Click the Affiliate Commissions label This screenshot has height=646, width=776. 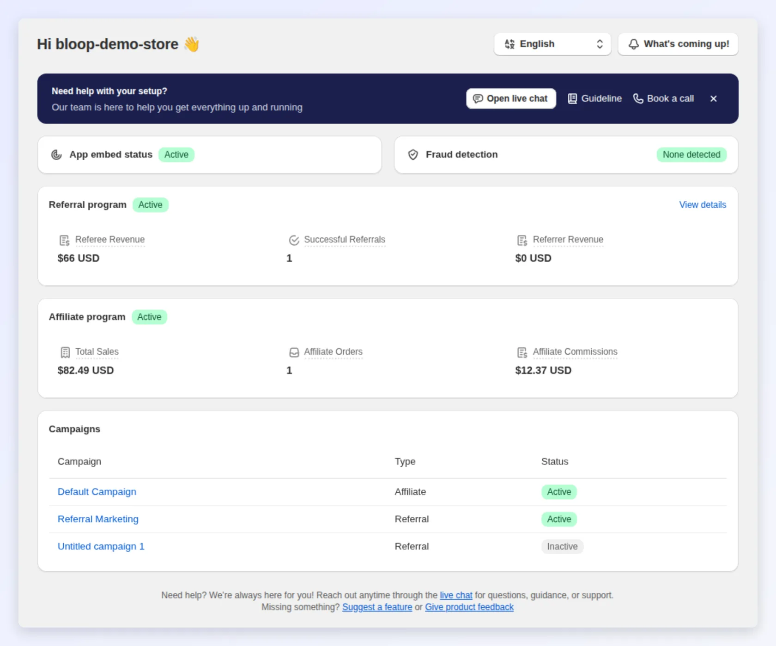coord(575,352)
